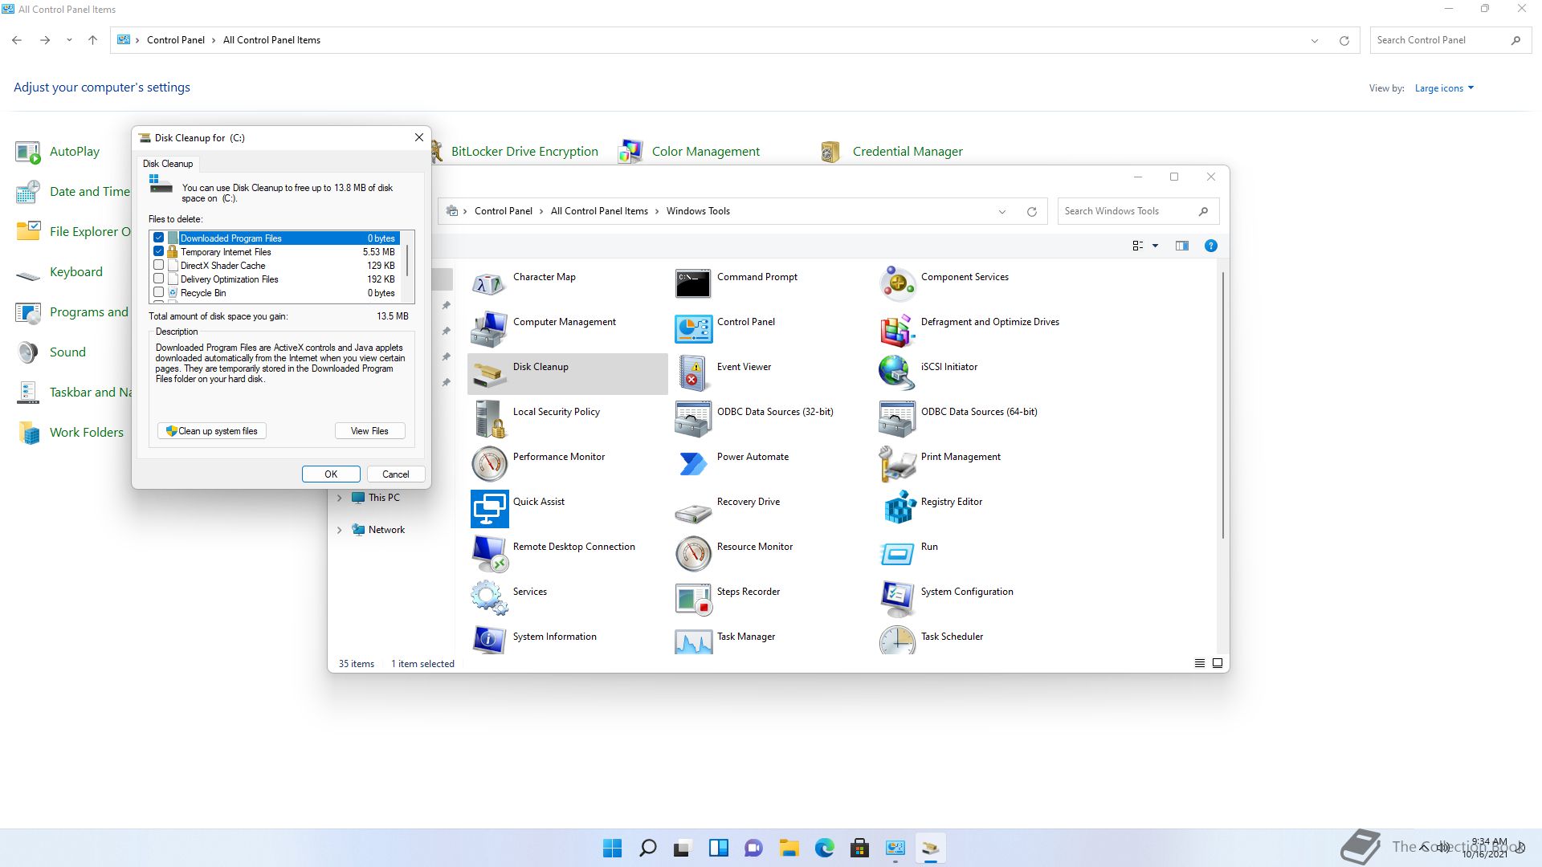This screenshot has width=1542, height=867.
Task: Uncheck Downloaded Program Files checkbox
Action: (159, 238)
